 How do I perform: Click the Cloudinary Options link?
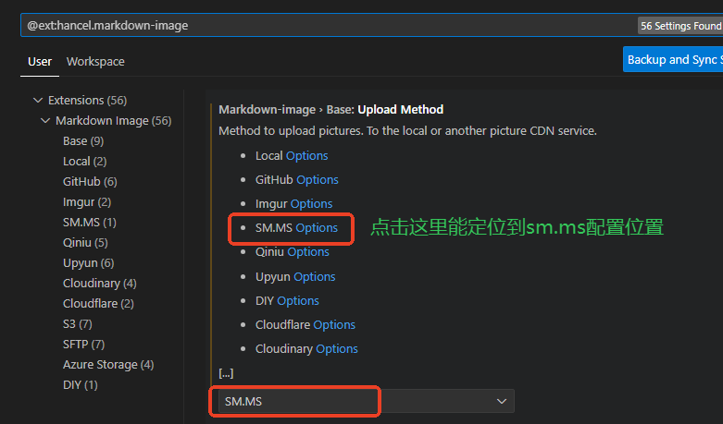[x=337, y=348]
